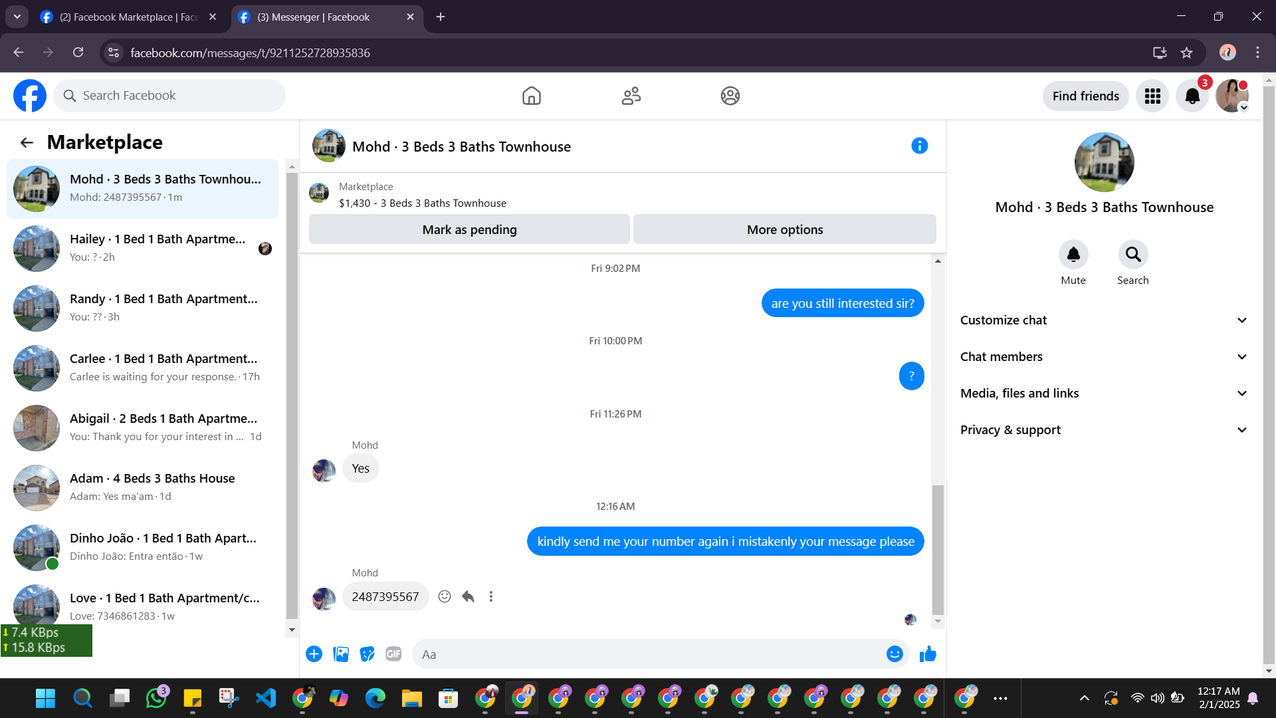Open the volume control in system tray
Screen dimensions: 1276x718
click(1157, 697)
